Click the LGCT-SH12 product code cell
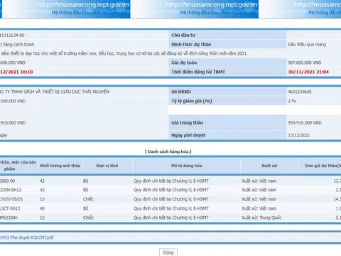This screenshot has height=256, width=341. [x=10, y=208]
